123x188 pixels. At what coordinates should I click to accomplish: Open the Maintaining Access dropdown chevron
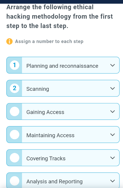(x=112, y=135)
